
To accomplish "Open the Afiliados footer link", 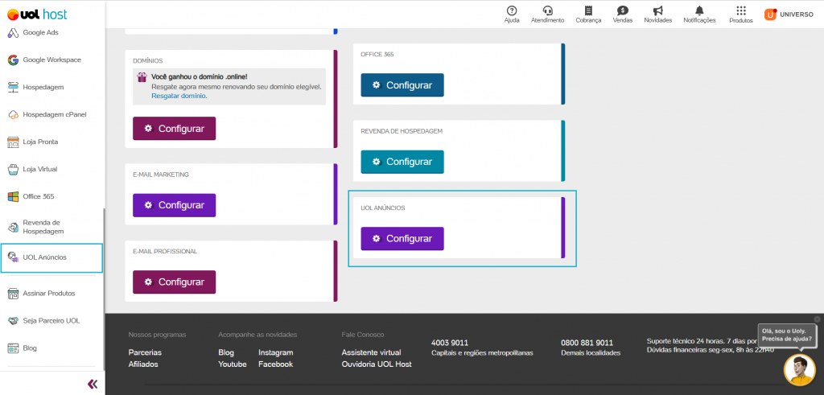I will pos(143,364).
